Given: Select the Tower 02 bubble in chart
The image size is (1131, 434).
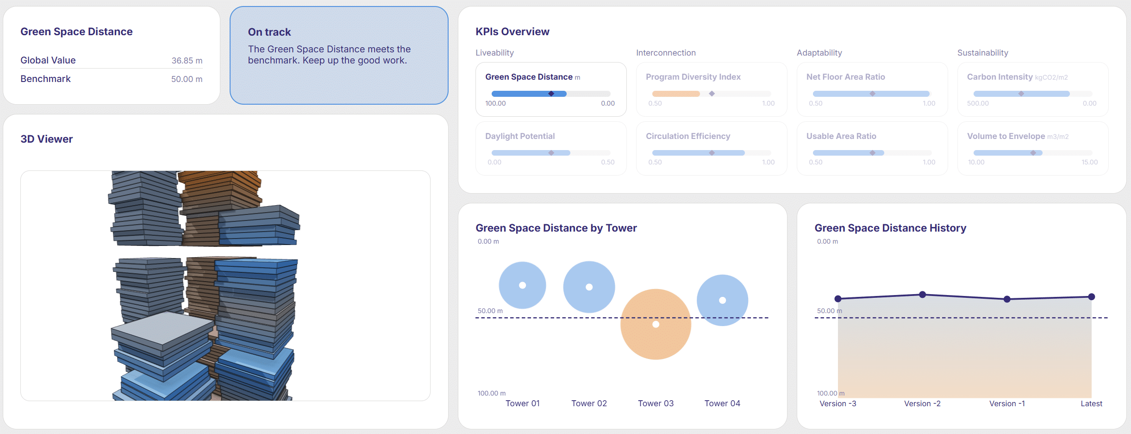Looking at the screenshot, I should (x=589, y=287).
